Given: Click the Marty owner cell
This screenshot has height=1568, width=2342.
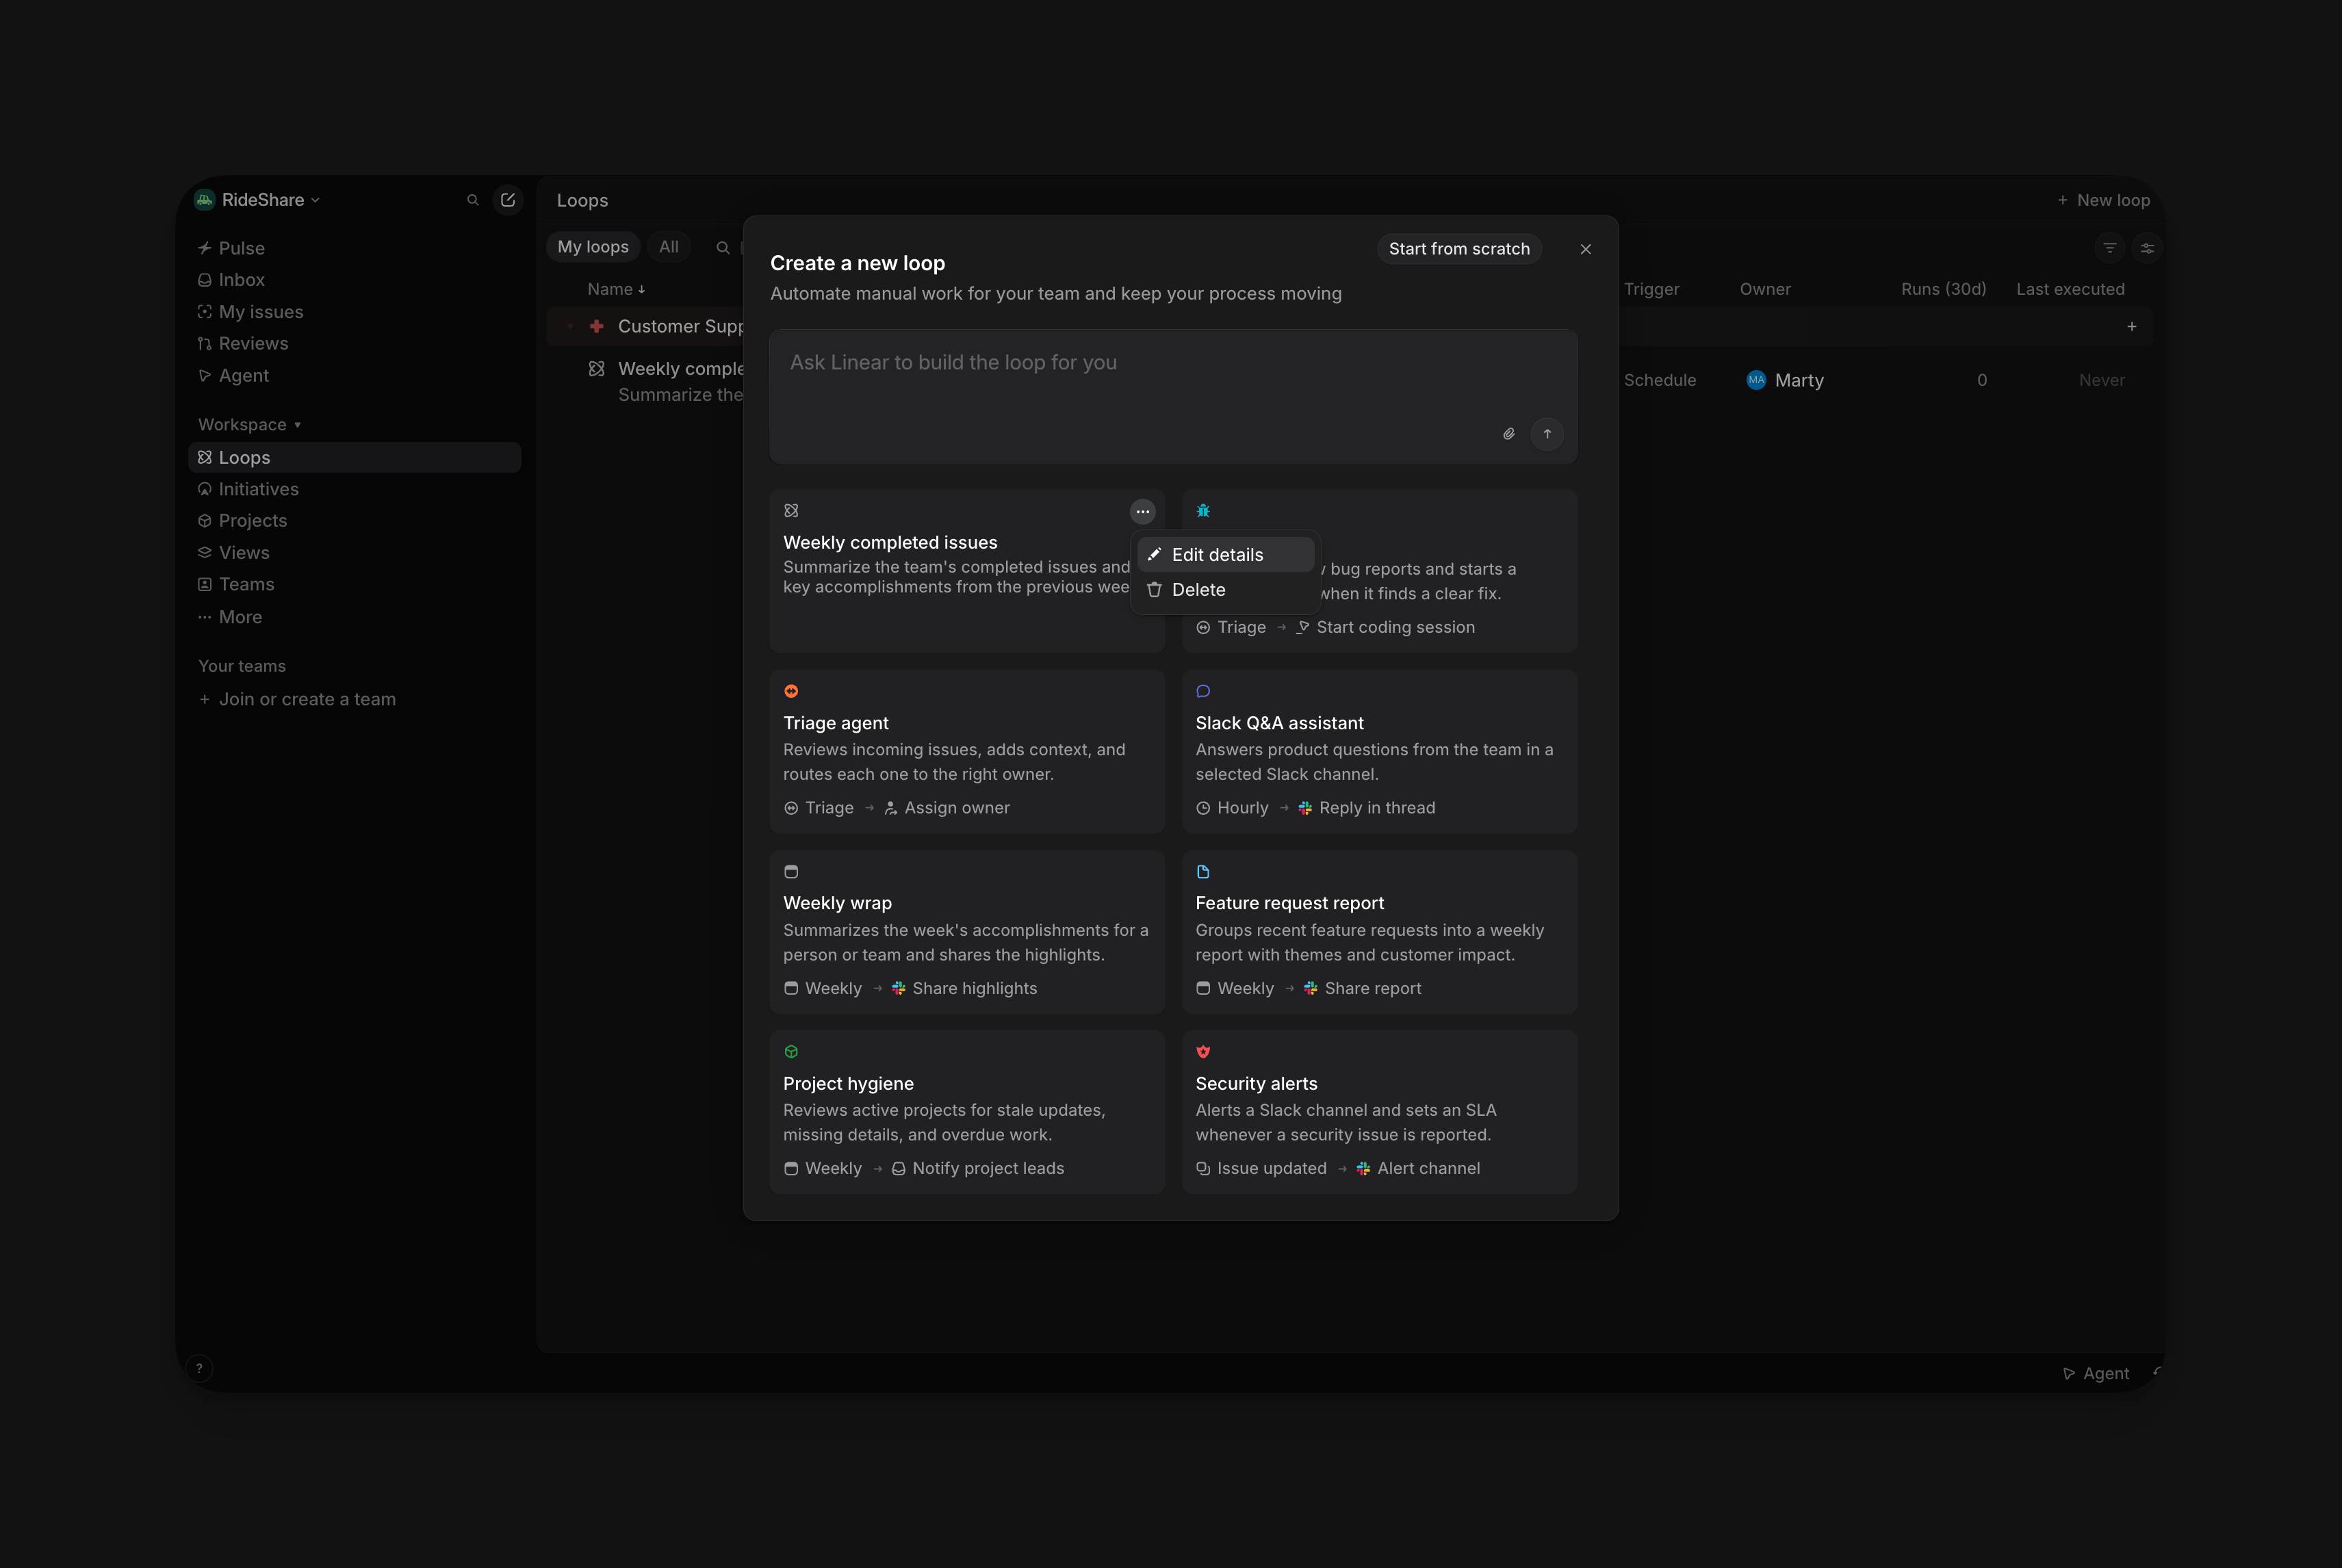Looking at the screenshot, I should 1785,380.
